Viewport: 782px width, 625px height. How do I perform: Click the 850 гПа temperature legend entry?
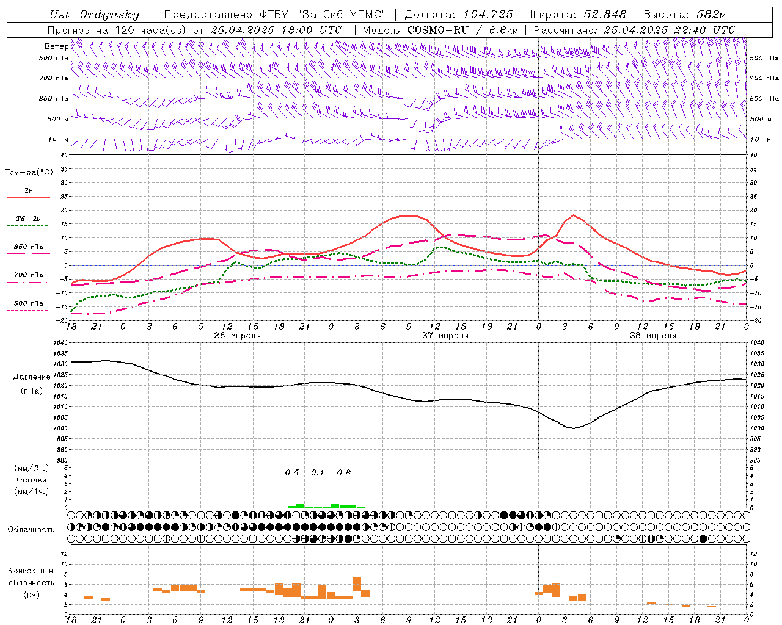[28, 247]
